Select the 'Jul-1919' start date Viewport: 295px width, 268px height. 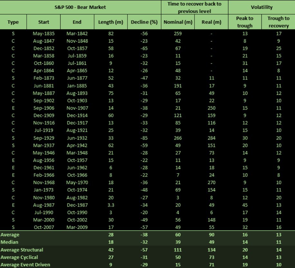click(x=44, y=130)
